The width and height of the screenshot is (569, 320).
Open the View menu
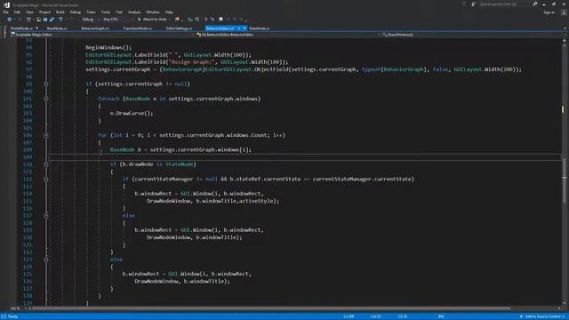click(29, 12)
